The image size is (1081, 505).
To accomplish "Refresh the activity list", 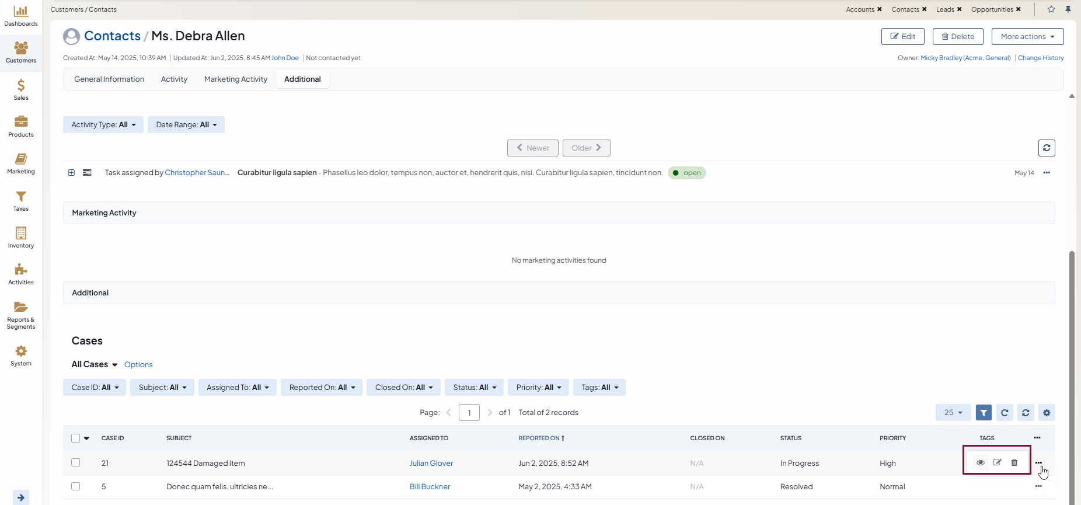I will (x=1047, y=148).
